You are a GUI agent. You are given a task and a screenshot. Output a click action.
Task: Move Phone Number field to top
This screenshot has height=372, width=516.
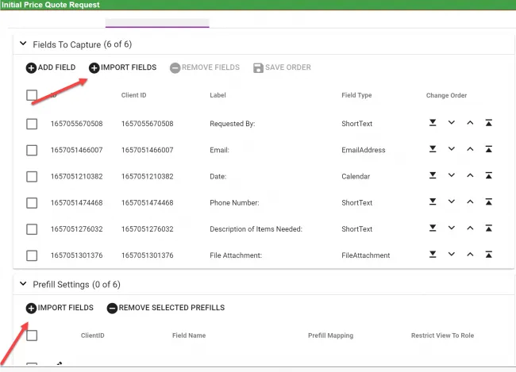[x=489, y=203]
